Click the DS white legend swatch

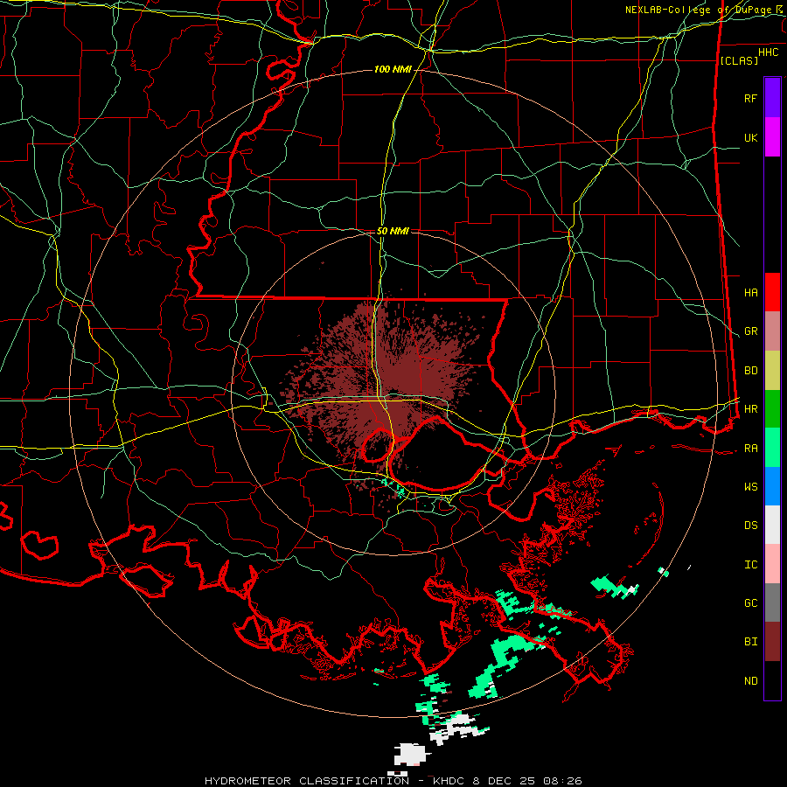coord(772,525)
